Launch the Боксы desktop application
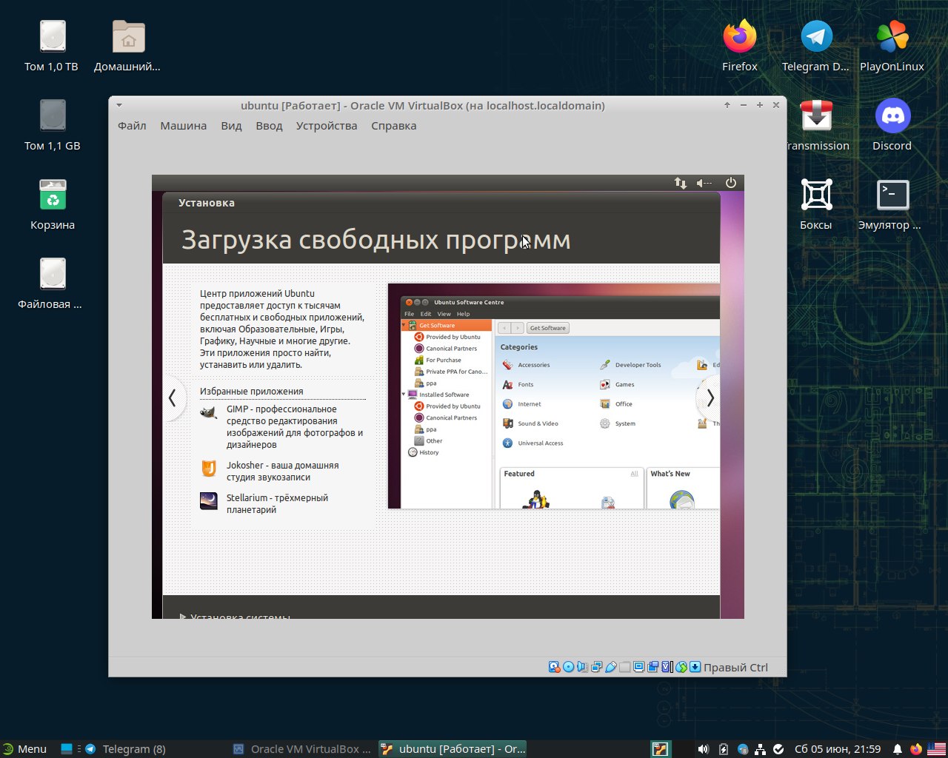Image resolution: width=948 pixels, height=758 pixels. (x=815, y=204)
